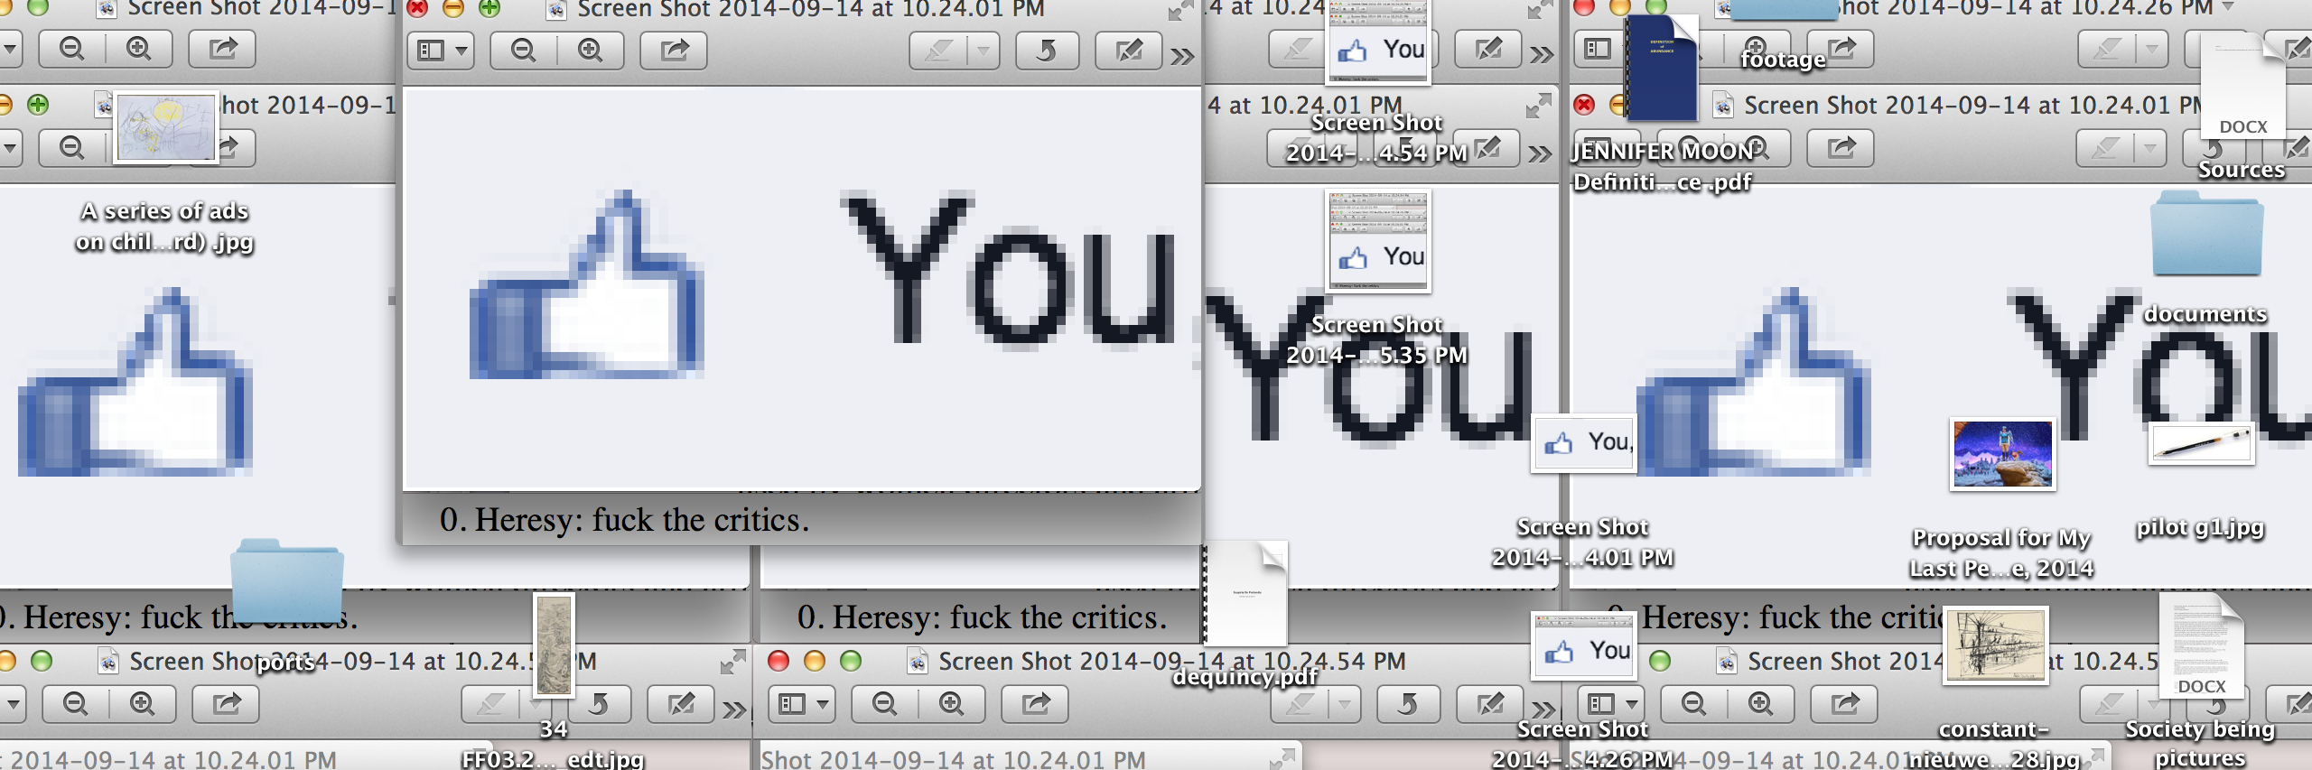Pick the highlighter in the 10.24.54 PM window
The image size is (2312, 770).
click(1300, 703)
